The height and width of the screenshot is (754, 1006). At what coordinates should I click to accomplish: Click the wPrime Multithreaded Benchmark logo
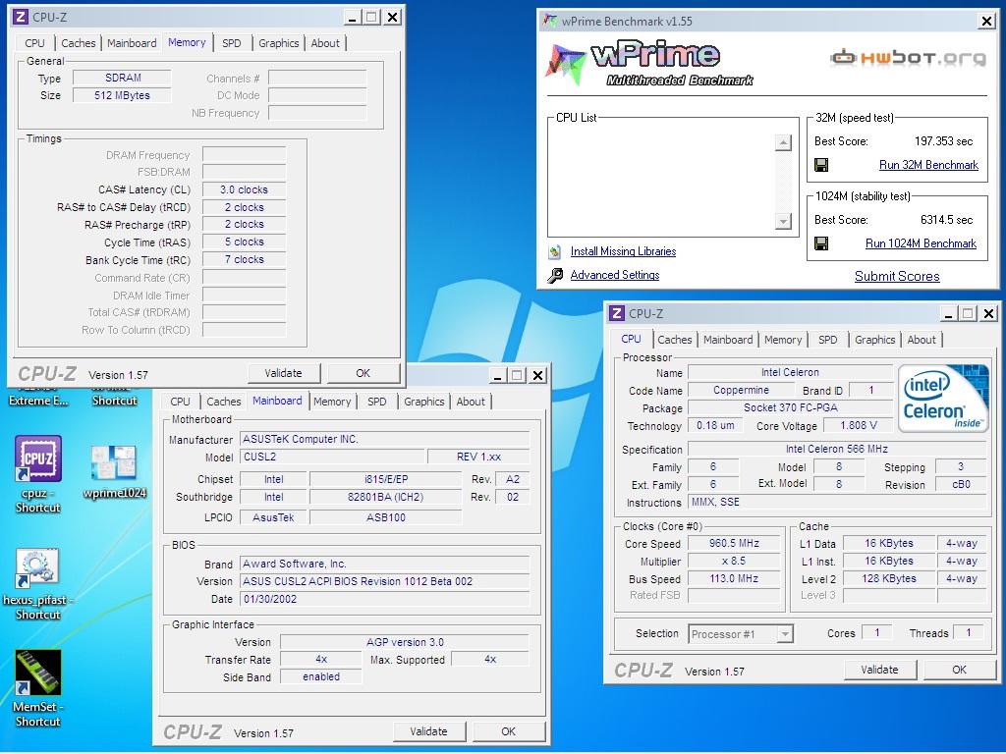tap(649, 63)
